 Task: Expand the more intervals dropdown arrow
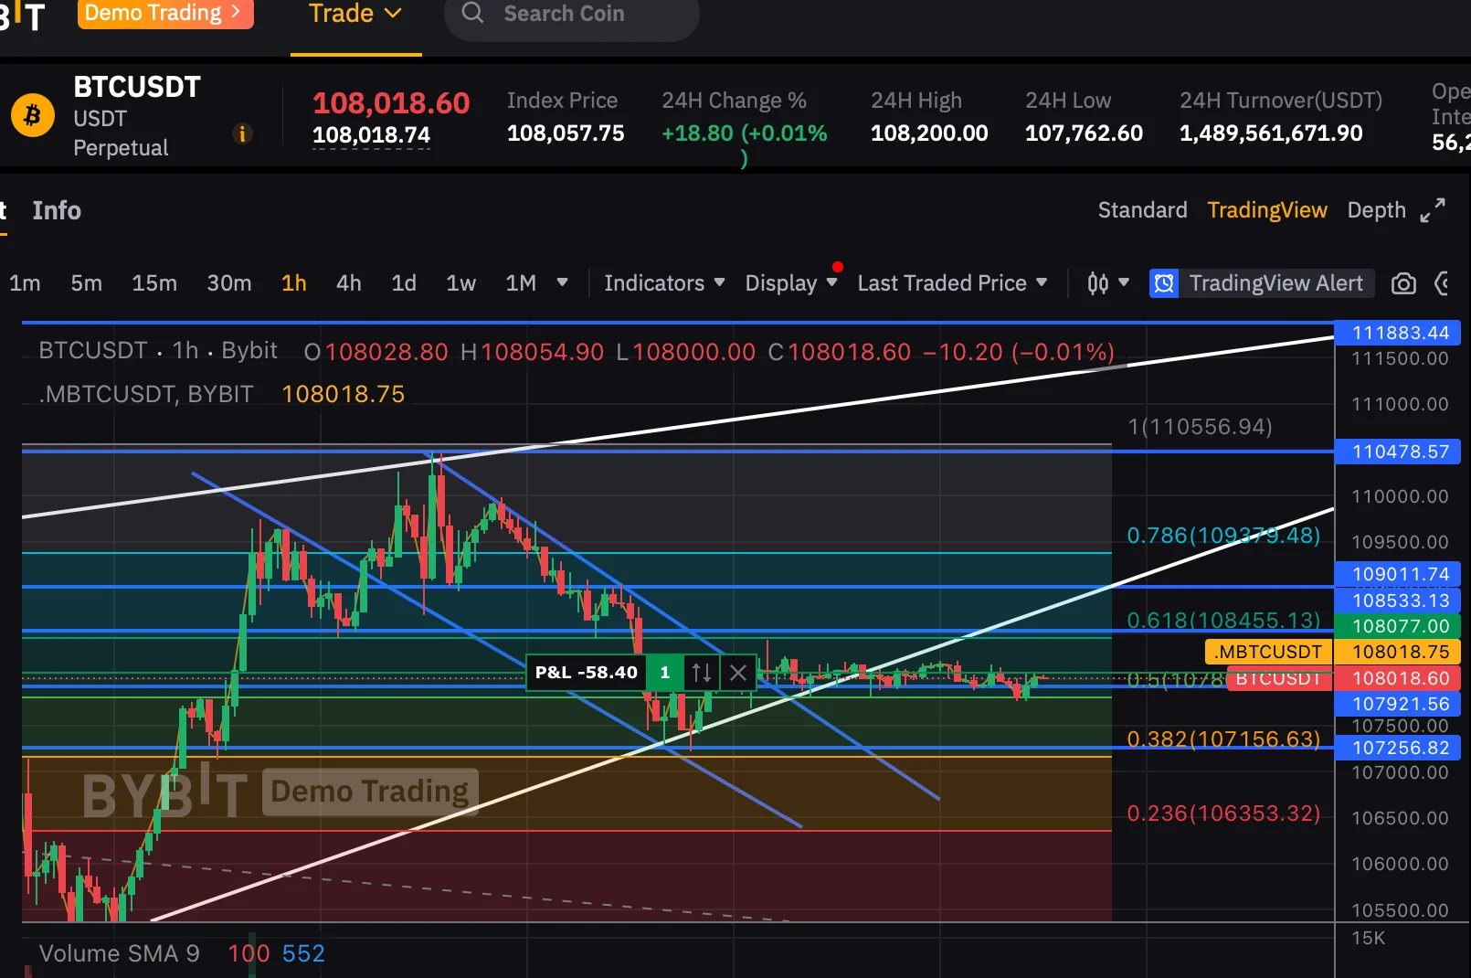tap(562, 282)
